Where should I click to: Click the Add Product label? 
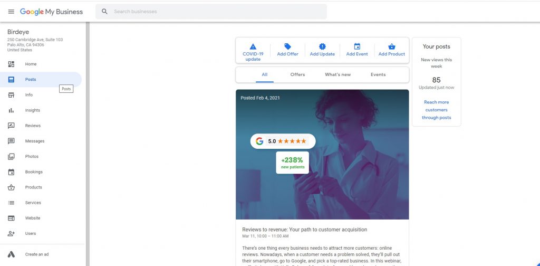(392, 54)
